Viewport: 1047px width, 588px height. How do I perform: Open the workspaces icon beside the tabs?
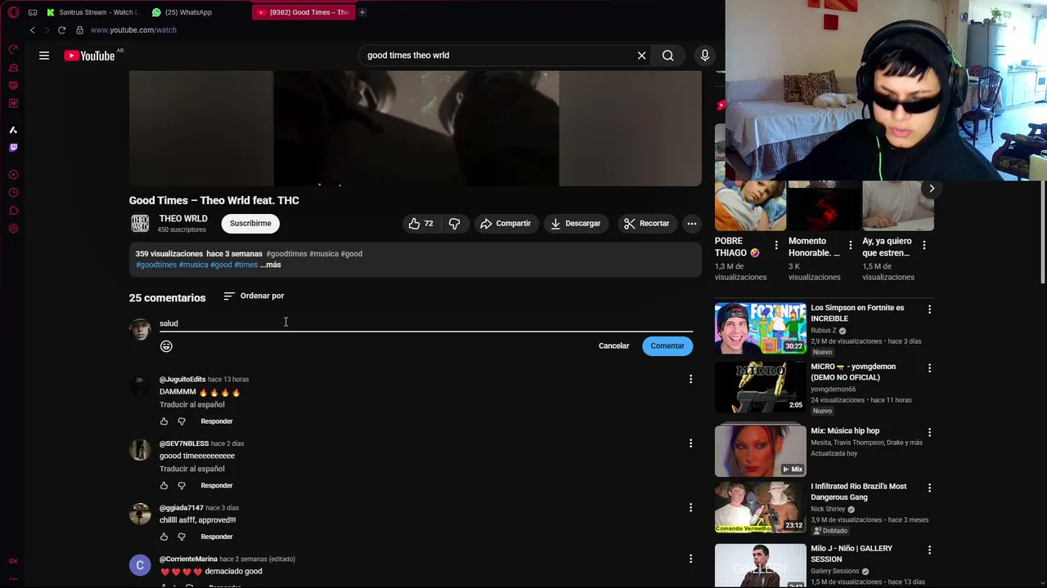tap(32, 12)
